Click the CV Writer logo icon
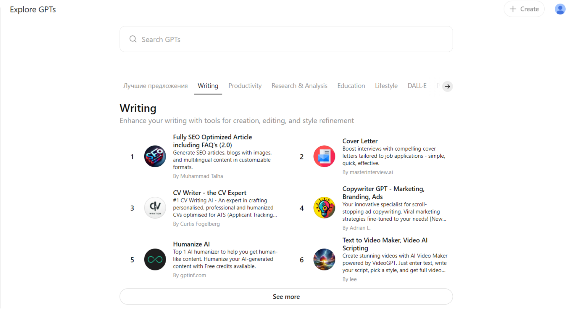 [x=155, y=208]
